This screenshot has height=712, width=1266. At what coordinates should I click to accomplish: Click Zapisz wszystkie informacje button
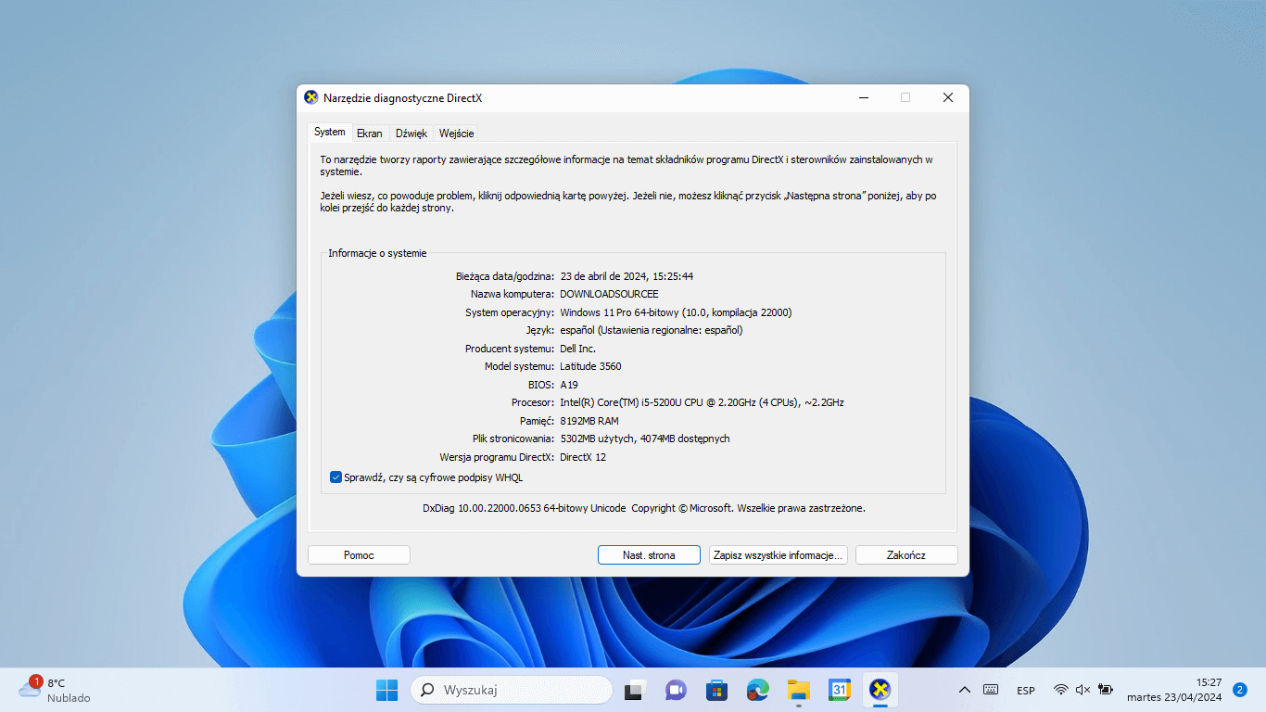coord(779,555)
